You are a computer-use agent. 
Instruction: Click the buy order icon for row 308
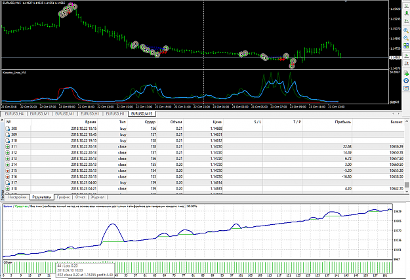8,129
